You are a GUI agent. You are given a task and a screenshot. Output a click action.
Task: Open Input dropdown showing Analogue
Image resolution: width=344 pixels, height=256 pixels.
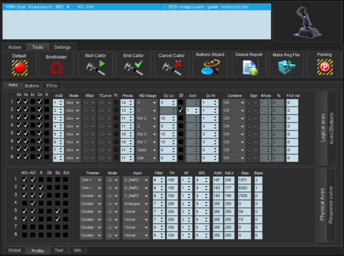136,204
